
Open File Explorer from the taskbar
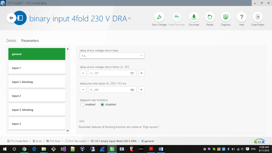(x=44, y=149)
